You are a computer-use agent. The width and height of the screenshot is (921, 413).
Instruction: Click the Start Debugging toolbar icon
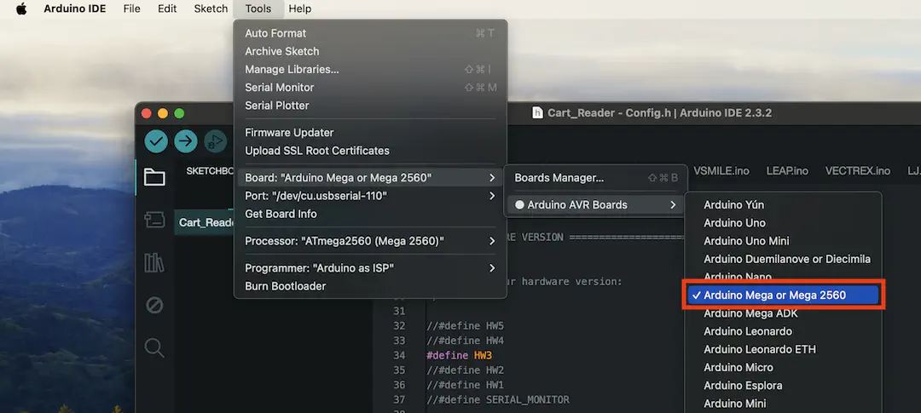point(215,141)
